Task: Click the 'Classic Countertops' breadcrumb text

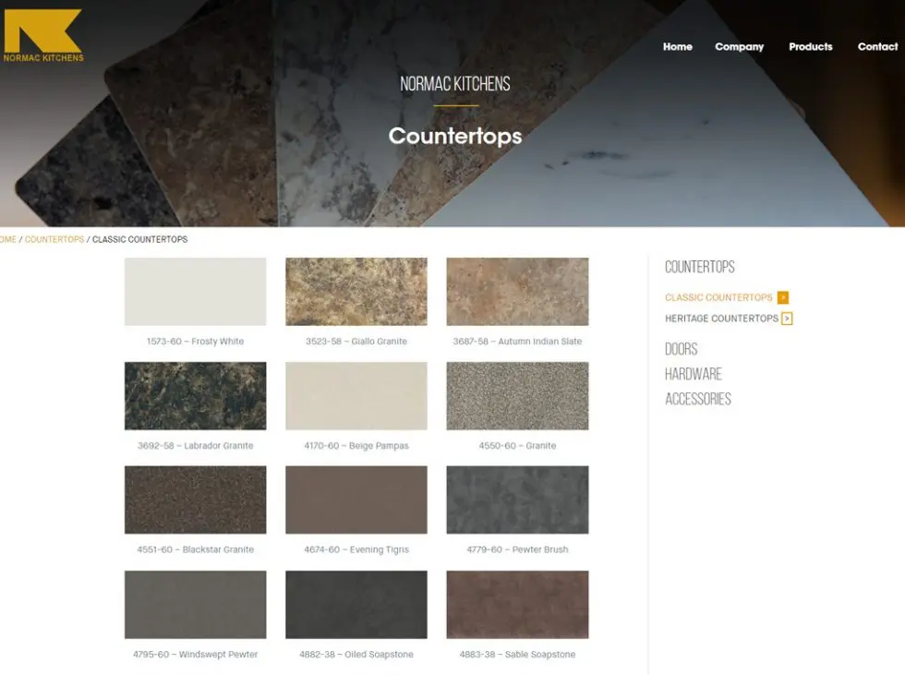Action: (x=139, y=239)
